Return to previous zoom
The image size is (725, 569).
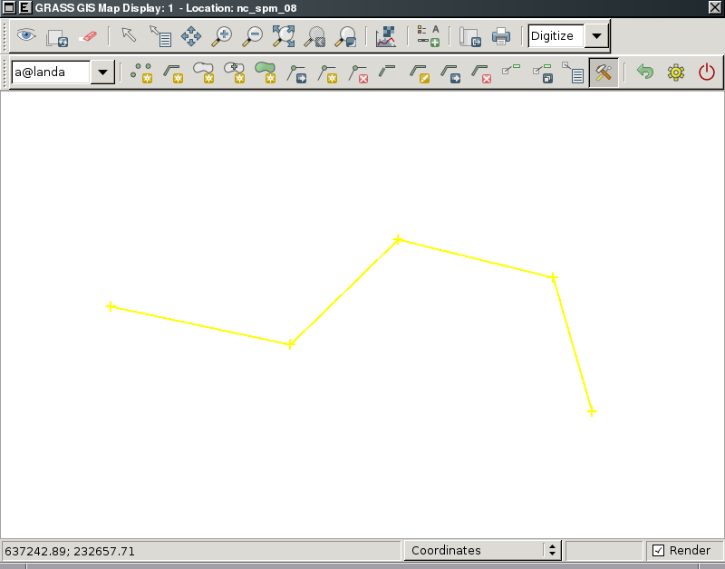tap(314, 36)
